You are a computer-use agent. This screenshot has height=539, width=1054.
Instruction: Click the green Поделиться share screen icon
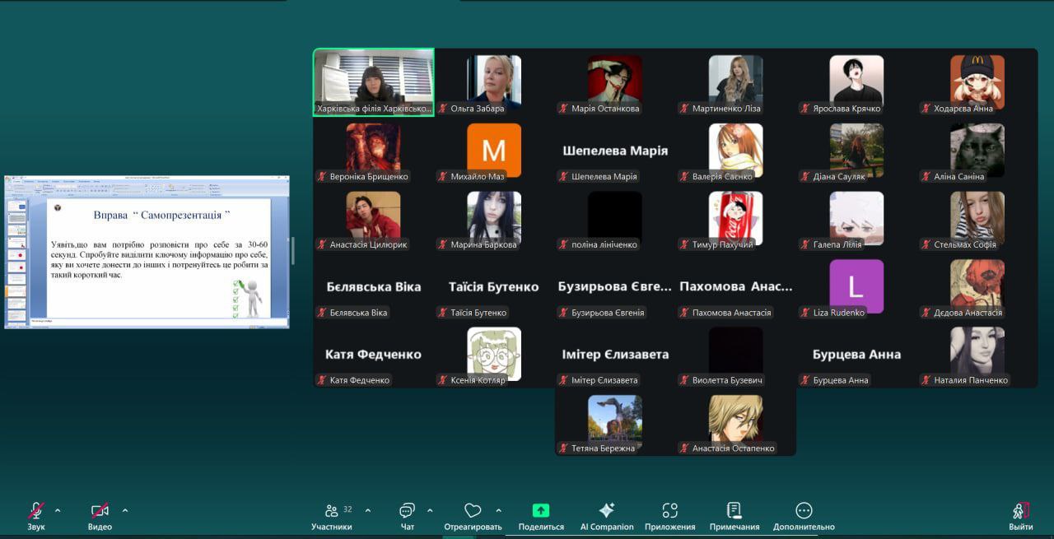[541, 511]
